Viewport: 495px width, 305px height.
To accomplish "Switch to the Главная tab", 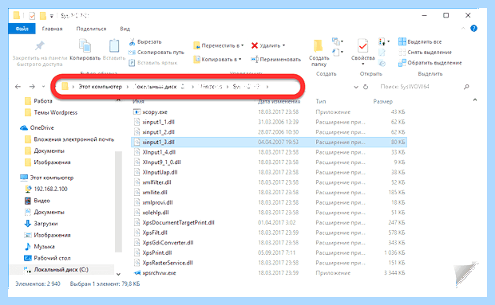I will click(52, 29).
